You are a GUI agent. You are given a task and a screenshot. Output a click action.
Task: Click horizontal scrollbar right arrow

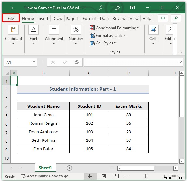[176, 168]
